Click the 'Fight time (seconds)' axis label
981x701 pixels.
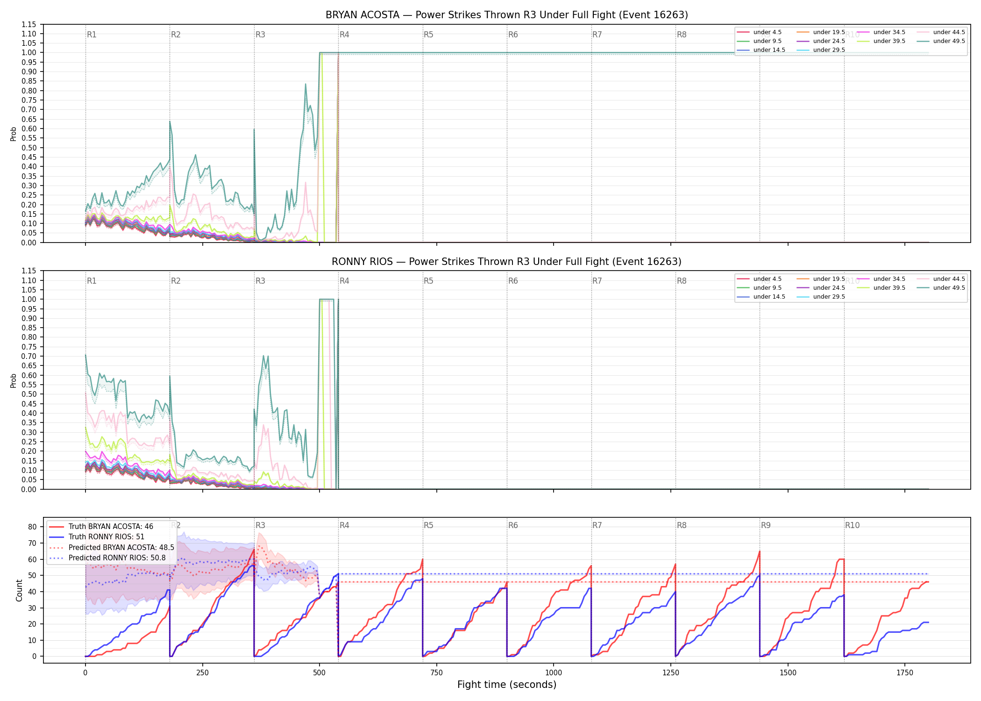(x=507, y=685)
